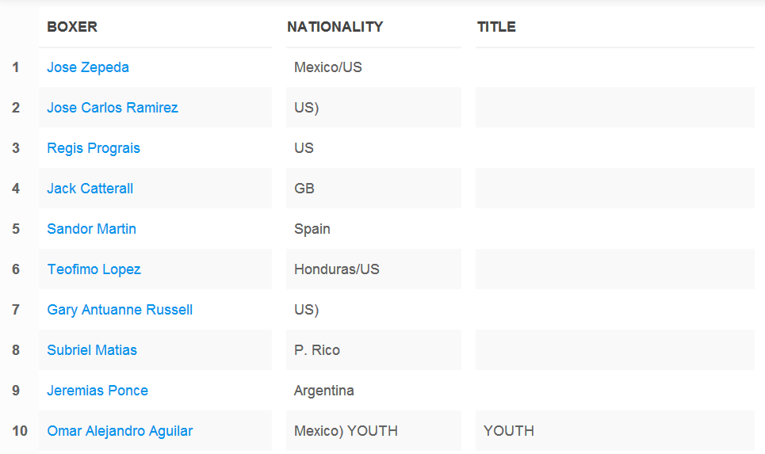Viewport: 765px width, 454px height.
Task: Open the Omar Alejandro Aguilar link
Action: [120, 432]
